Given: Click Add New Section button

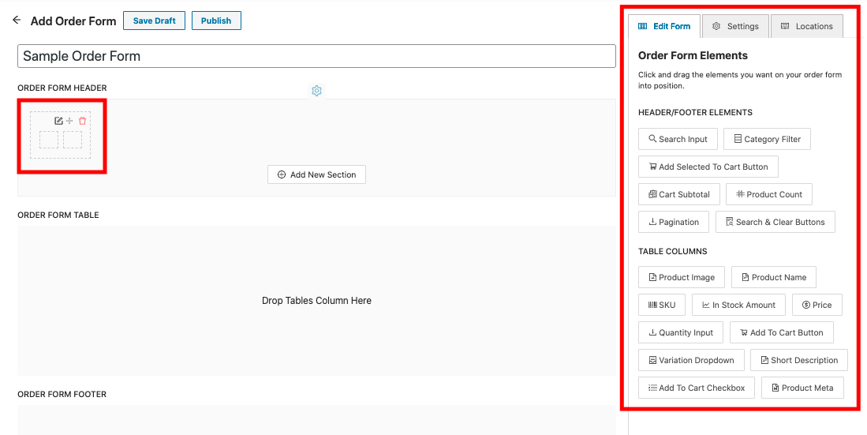Looking at the screenshot, I should 316,174.
